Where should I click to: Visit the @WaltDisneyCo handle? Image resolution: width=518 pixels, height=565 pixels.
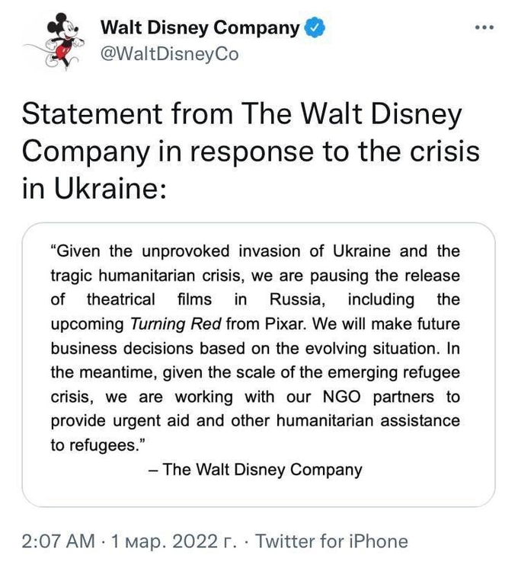click(x=169, y=54)
